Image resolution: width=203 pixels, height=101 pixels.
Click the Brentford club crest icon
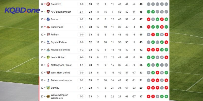coord(48,4)
